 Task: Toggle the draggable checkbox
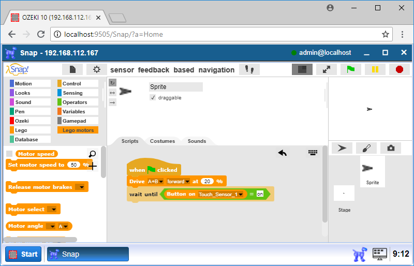[x=153, y=97]
